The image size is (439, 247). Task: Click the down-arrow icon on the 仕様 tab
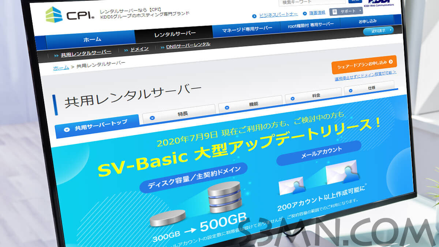click(350, 90)
